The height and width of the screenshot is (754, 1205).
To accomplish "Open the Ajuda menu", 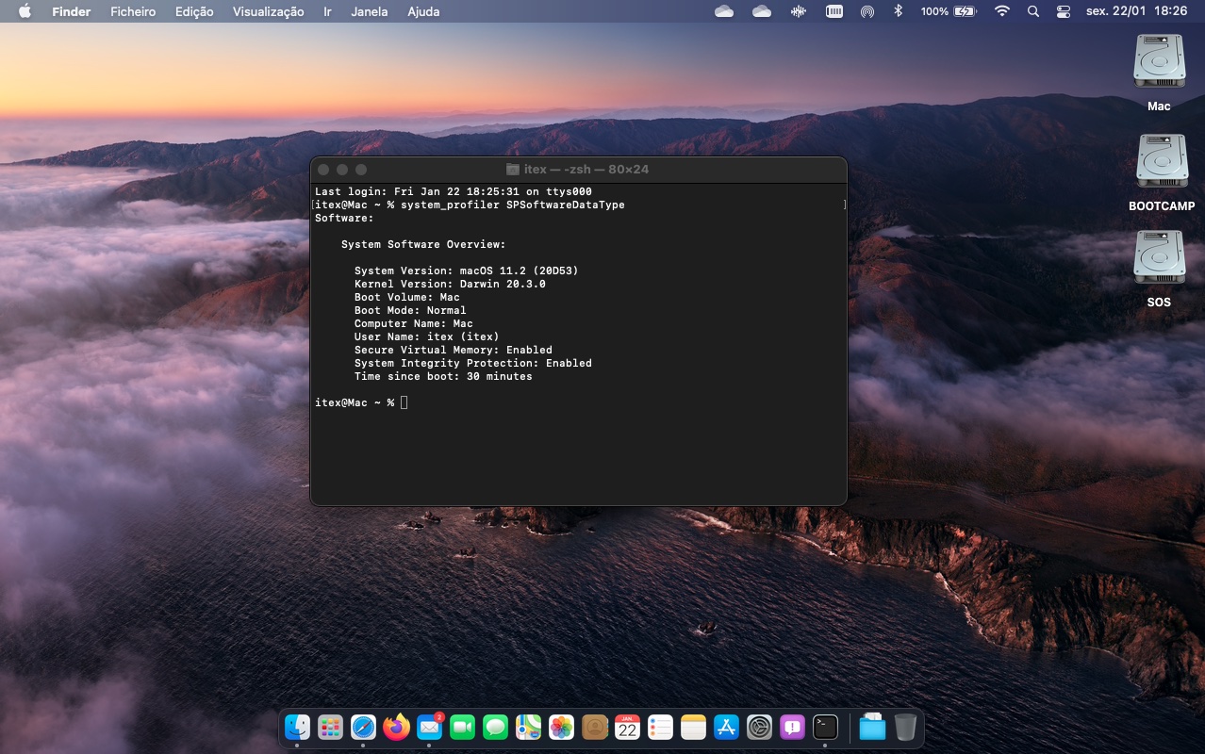I will (423, 11).
